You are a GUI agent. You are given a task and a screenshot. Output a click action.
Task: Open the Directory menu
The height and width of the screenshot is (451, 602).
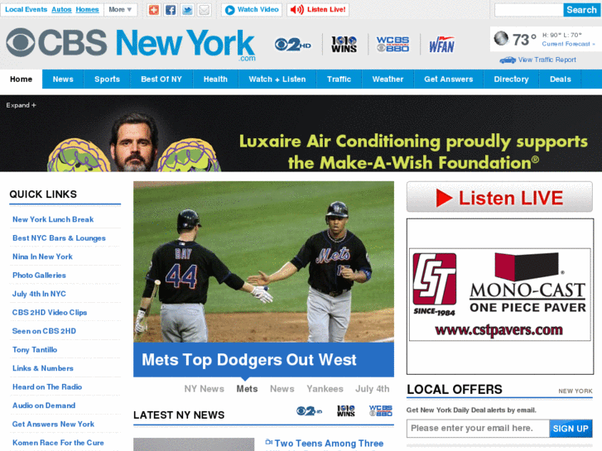pos(511,79)
